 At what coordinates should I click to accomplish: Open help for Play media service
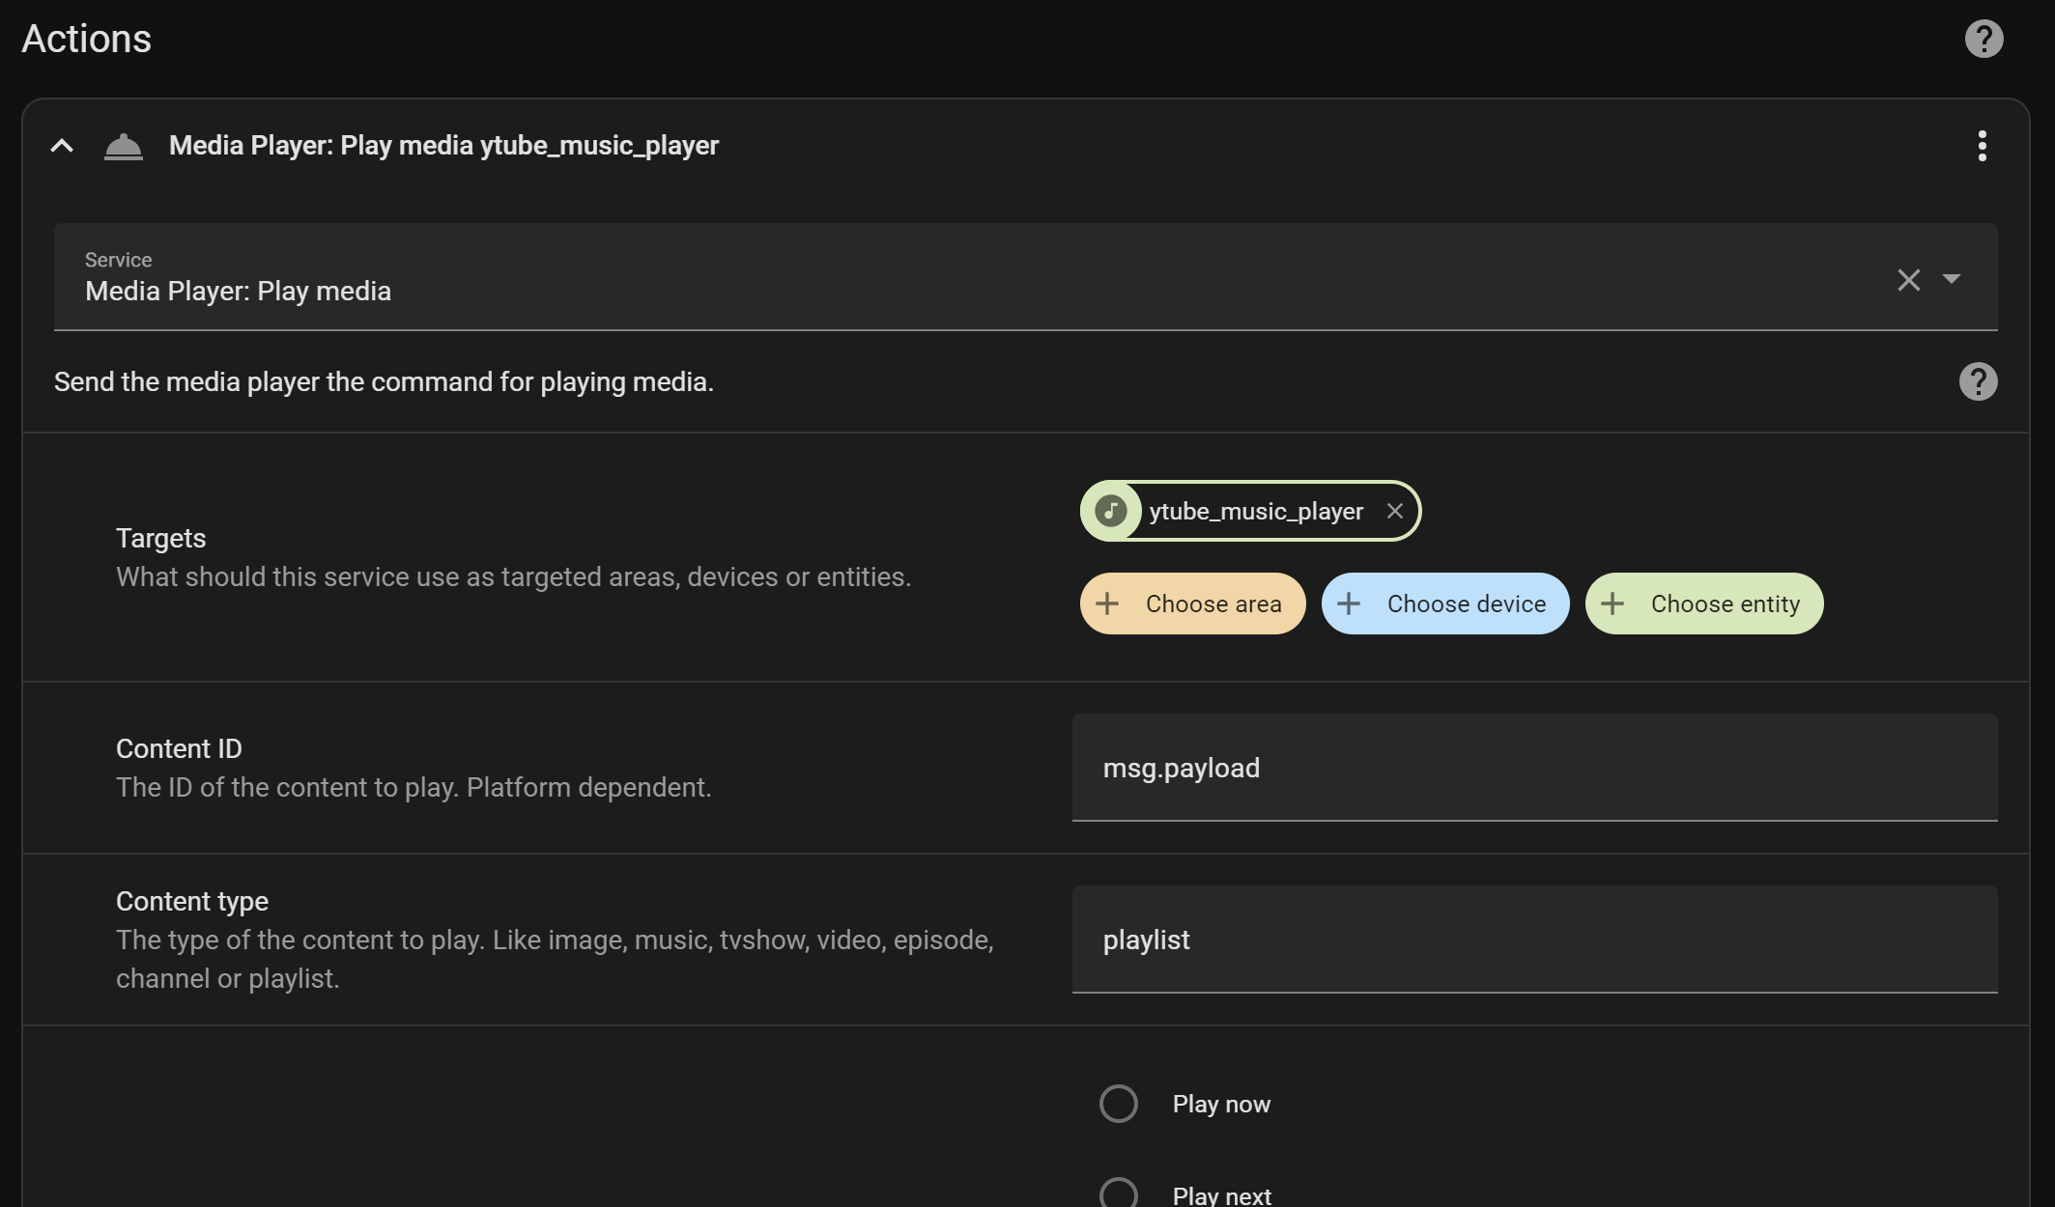click(1978, 381)
